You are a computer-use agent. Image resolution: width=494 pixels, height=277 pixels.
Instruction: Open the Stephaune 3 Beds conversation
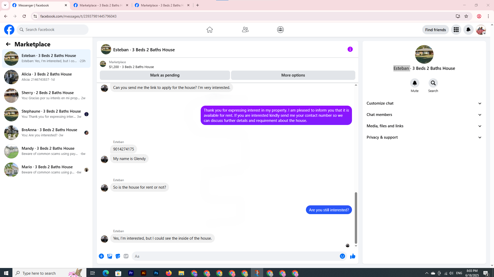[x=46, y=114]
